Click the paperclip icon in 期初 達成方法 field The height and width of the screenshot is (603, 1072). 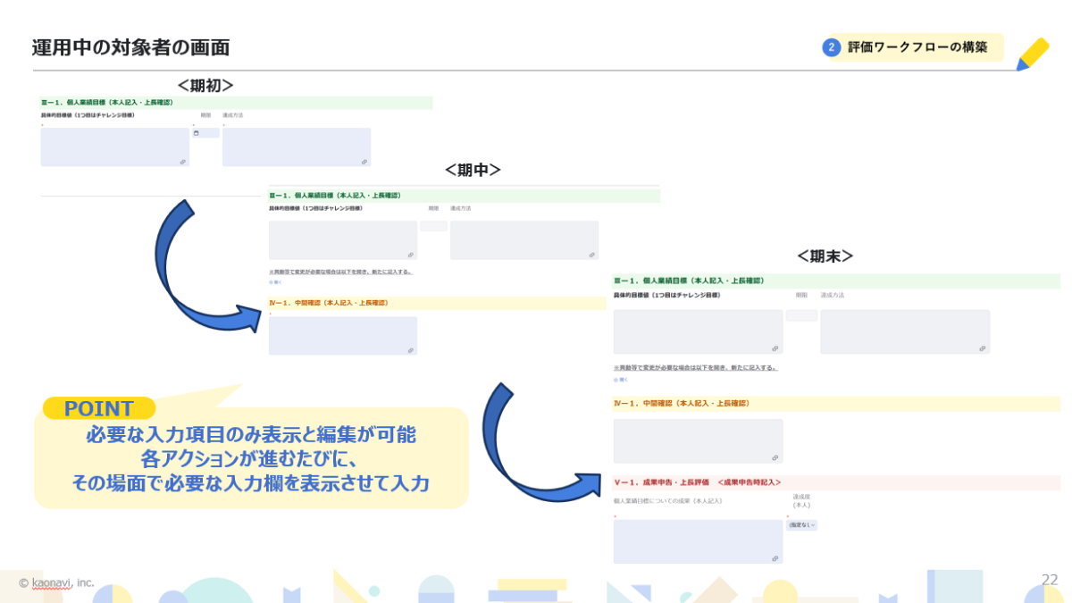click(364, 161)
